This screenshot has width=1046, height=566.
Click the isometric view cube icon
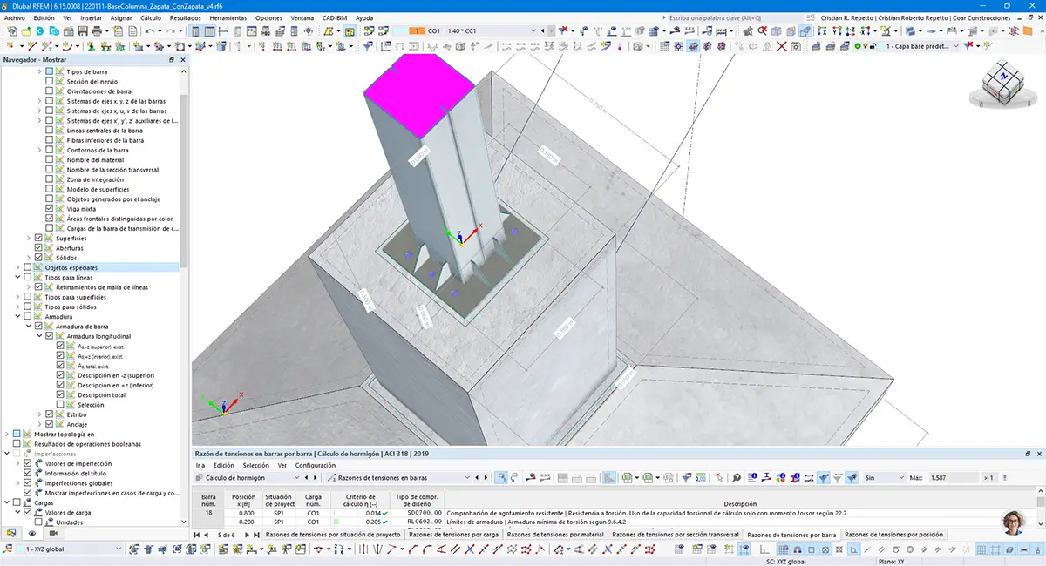(776, 30)
